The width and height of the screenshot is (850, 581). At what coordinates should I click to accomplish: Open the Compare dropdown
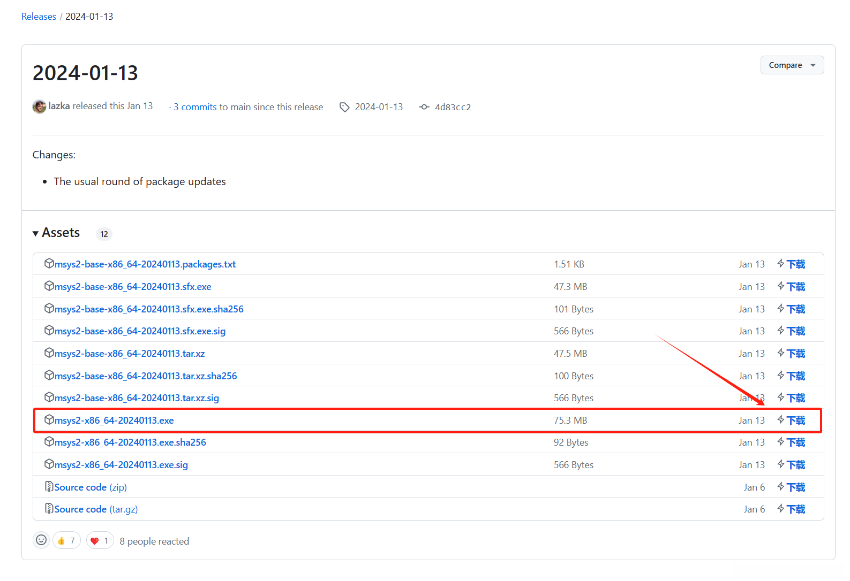(x=792, y=65)
